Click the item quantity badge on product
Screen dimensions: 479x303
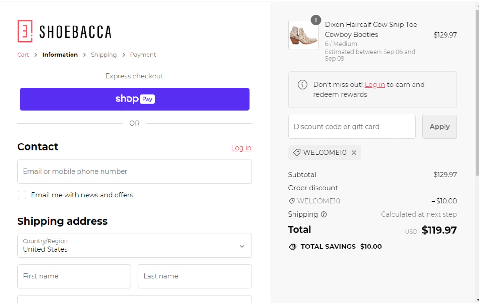pos(316,20)
